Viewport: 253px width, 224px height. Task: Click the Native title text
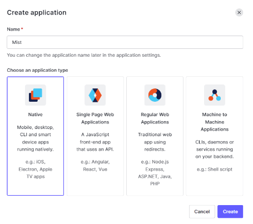click(36, 115)
